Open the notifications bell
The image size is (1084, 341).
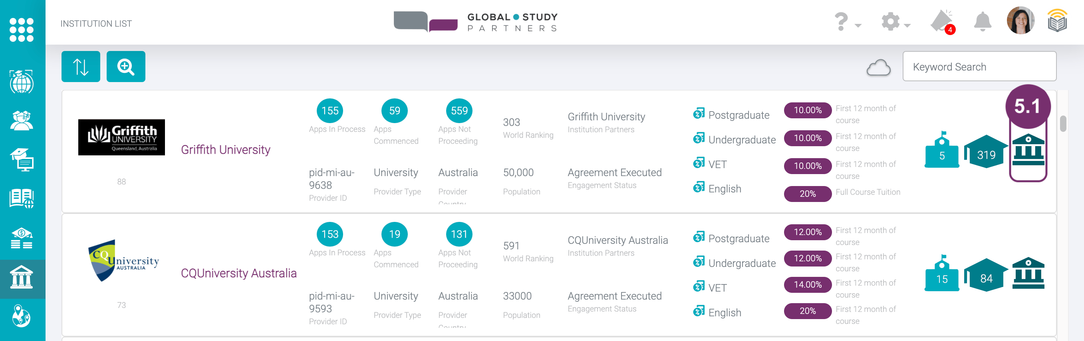982,22
